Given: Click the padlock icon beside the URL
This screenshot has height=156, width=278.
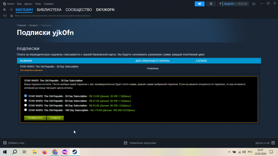Looking at the screenshot, I should 12,16.
